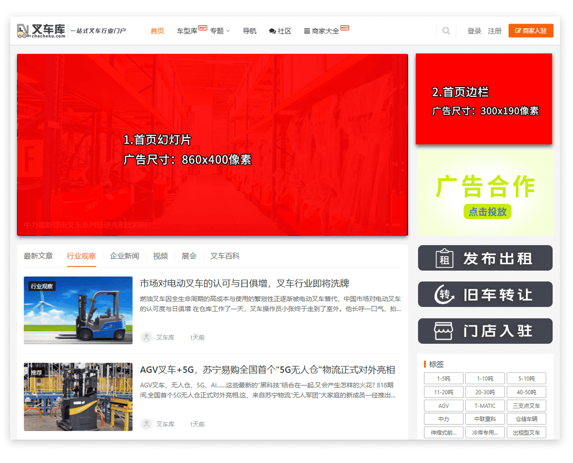Viewport: 573px width, 463px height.
Task: Select the 40-50吨 tag
Action: pos(526,392)
